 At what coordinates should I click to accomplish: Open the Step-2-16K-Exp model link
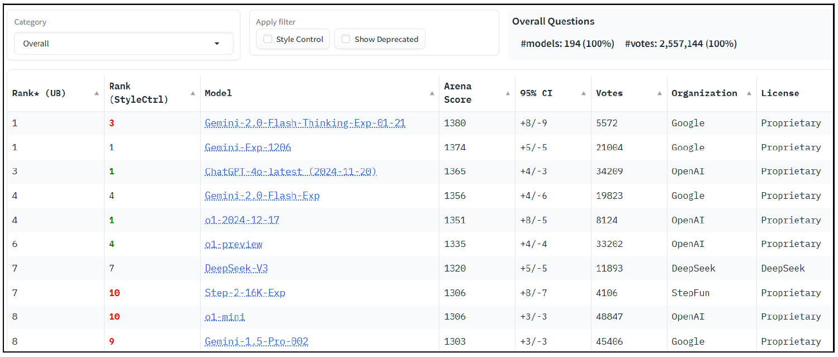tap(245, 292)
